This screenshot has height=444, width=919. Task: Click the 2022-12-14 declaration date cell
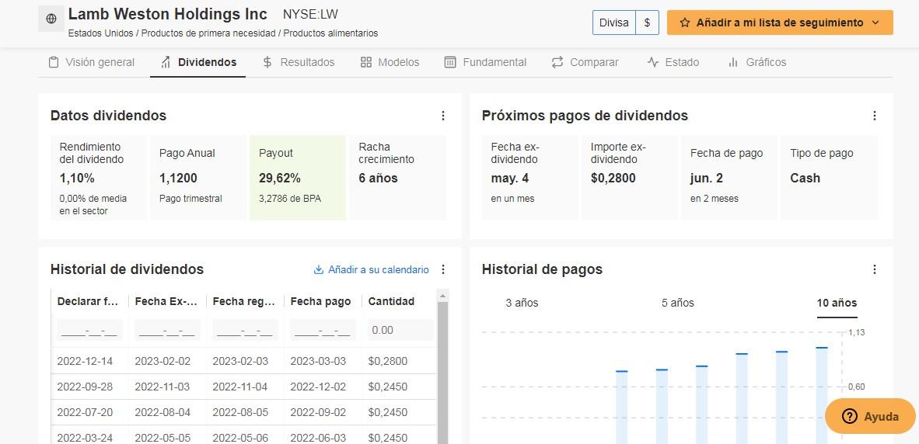click(85, 362)
